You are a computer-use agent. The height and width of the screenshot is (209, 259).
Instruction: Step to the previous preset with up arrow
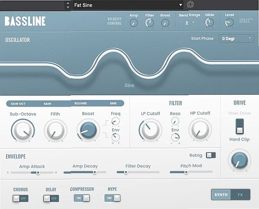point(68,3)
